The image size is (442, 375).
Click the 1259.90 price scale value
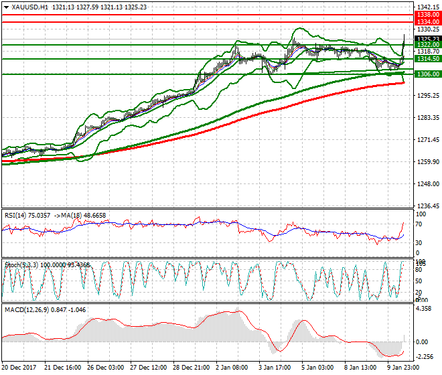(x=428, y=162)
